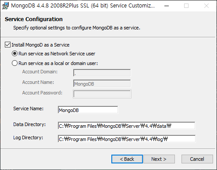Proceed with the Next > button
This screenshot has height=170, width=217.
click(x=159, y=159)
